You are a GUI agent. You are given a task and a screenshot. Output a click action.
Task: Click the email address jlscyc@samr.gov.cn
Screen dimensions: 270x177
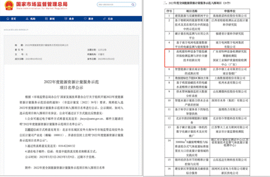point(92,119)
